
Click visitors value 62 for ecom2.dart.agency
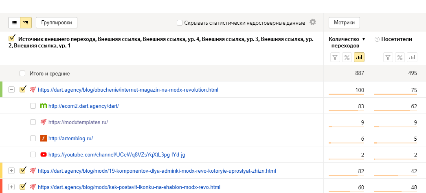click(414, 106)
